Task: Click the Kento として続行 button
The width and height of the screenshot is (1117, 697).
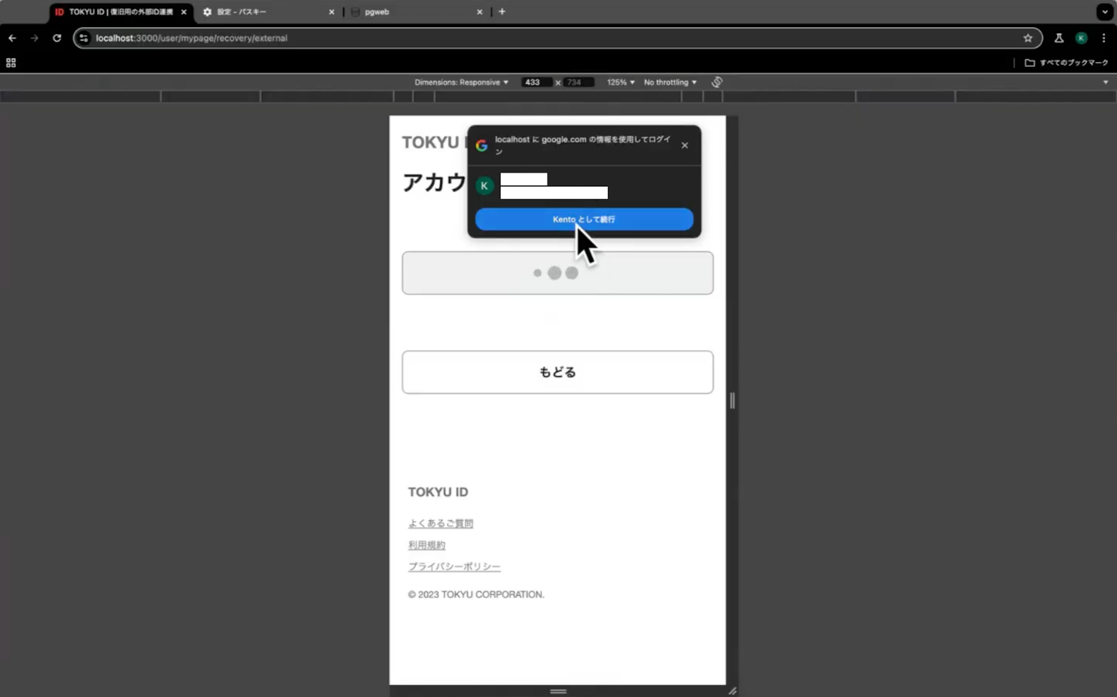Action: (584, 219)
